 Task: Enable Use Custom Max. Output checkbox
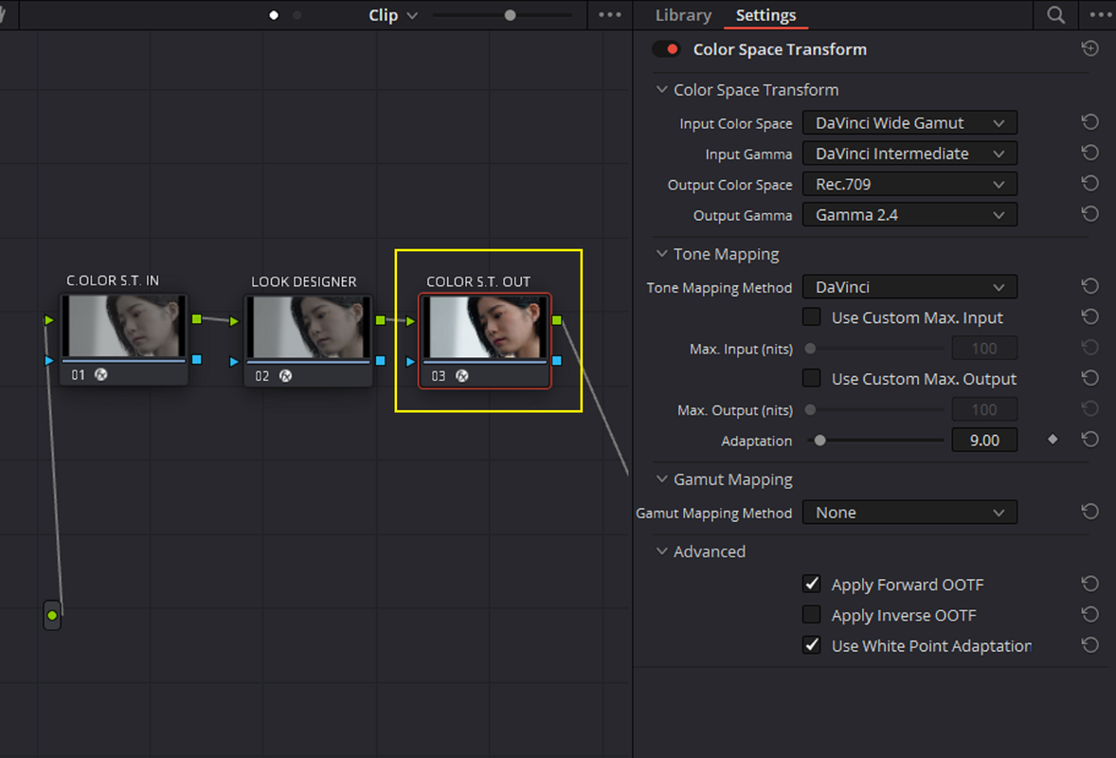[x=811, y=379]
